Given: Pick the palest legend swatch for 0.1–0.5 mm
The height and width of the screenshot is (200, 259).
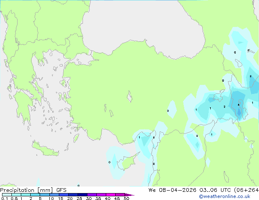Looking at the screenshot, I should tap(7, 195).
